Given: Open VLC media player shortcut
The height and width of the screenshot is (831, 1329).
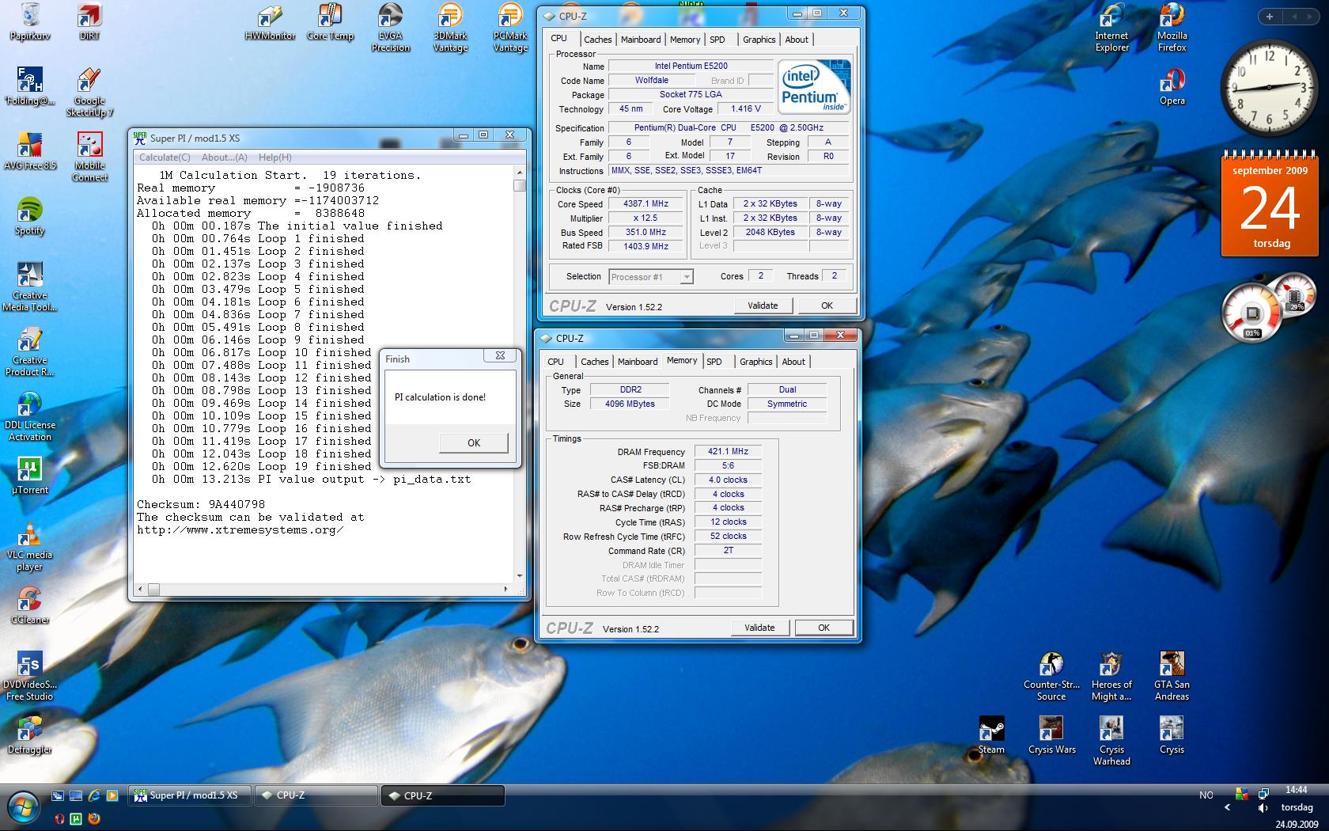Looking at the screenshot, I should 30,546.
